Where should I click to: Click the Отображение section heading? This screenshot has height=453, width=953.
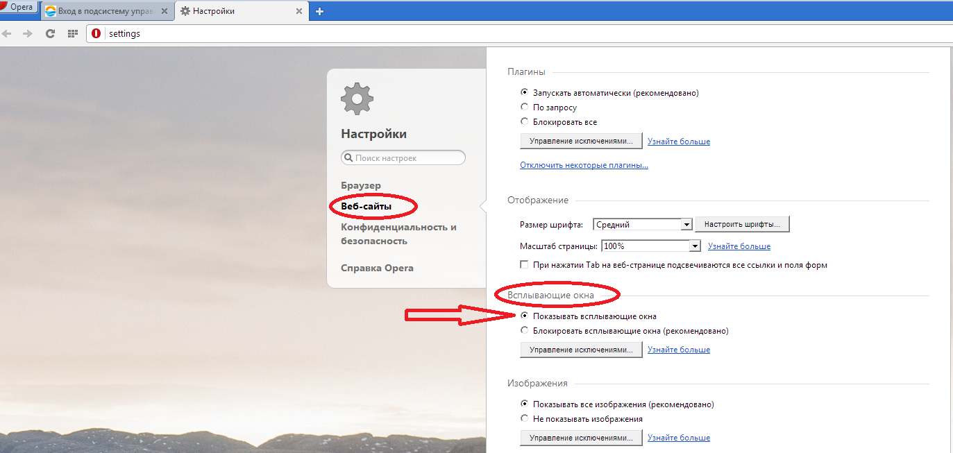538,200
